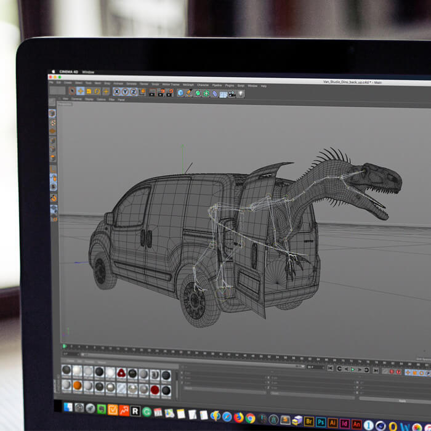This screenshot has width=431, height=431.
Task: Activate the Scale tool in top toolbar
Action: (89, 91)
